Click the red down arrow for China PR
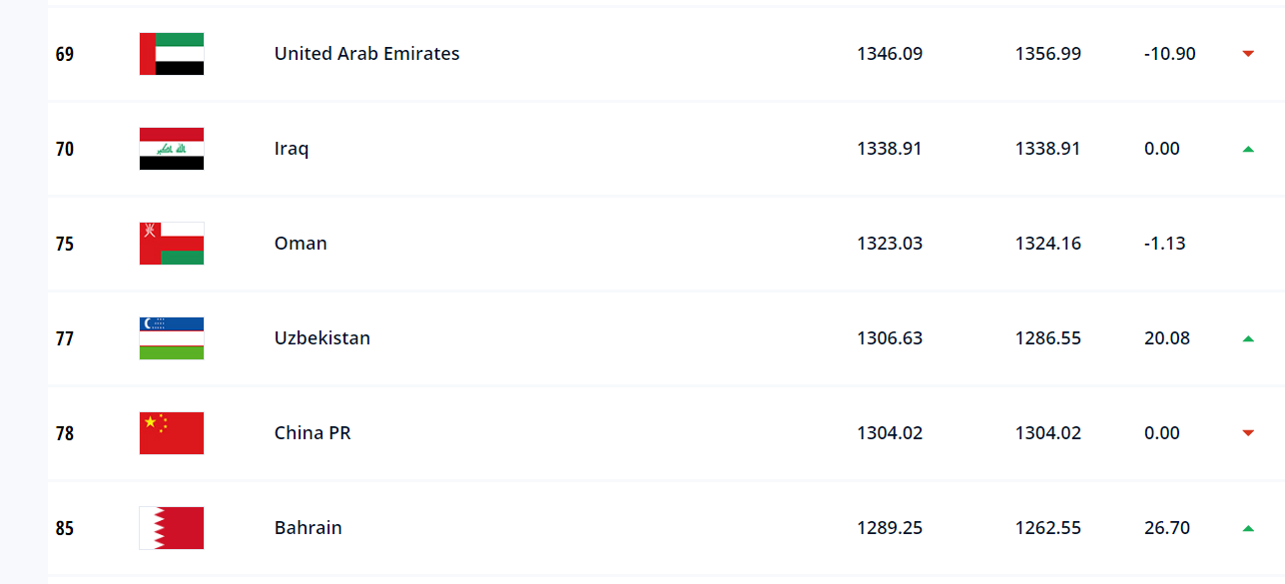This screenshot has width=1285, height=584. [x=1248, y=433]
